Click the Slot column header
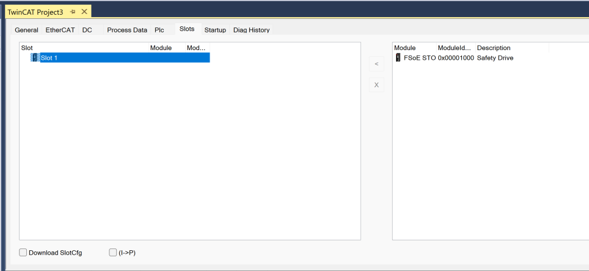The image size is (589, 271). pyautogui.click(x=27, y=48)
